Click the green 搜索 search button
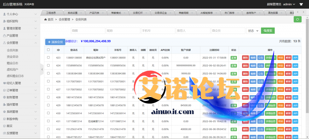 pos(268,31)
